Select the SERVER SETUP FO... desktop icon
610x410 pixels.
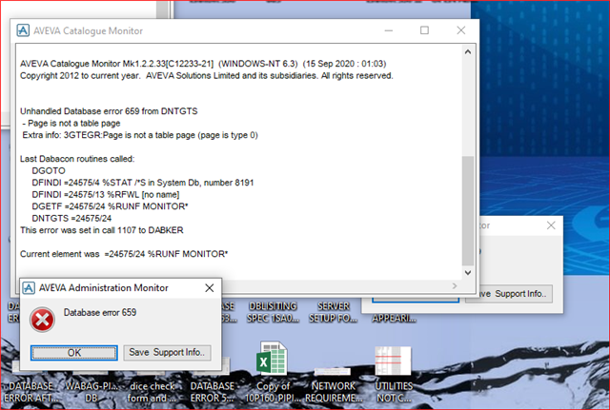coord(333,312)
